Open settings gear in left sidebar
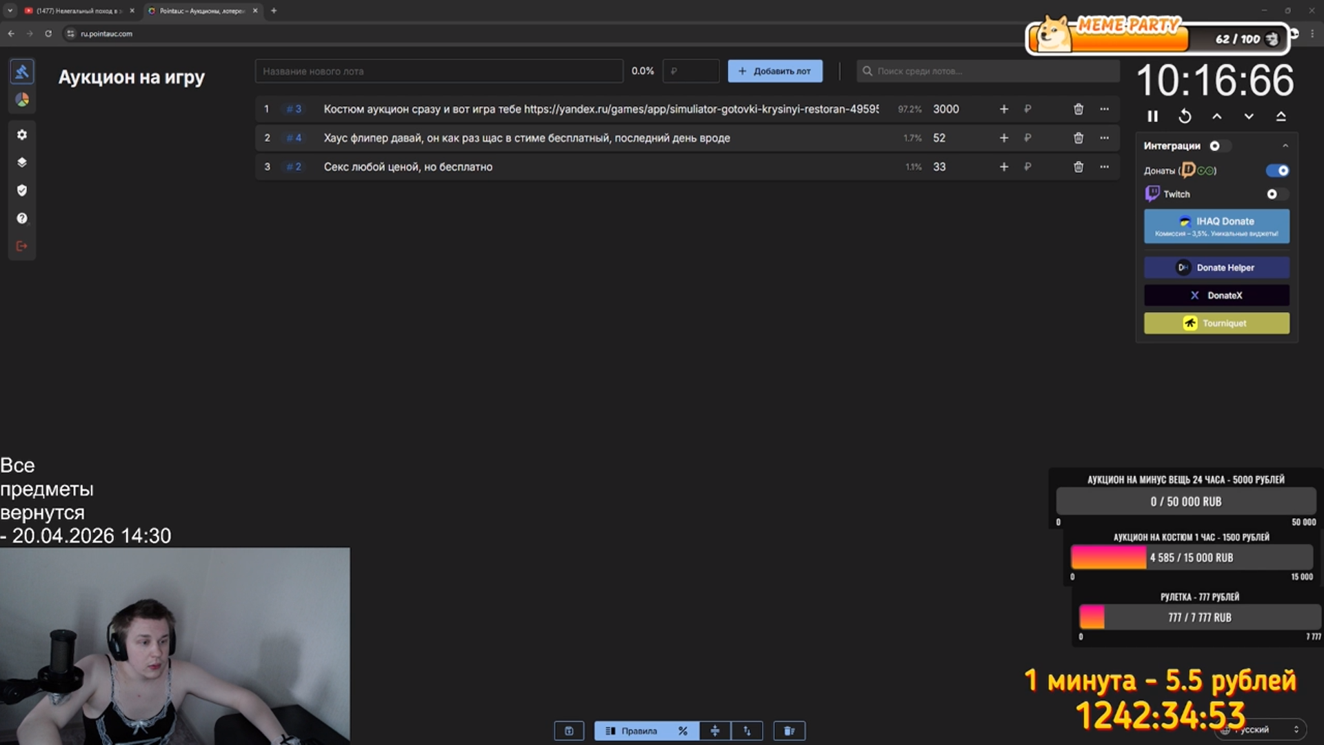 pyautogui.click(x=22, y=135)
